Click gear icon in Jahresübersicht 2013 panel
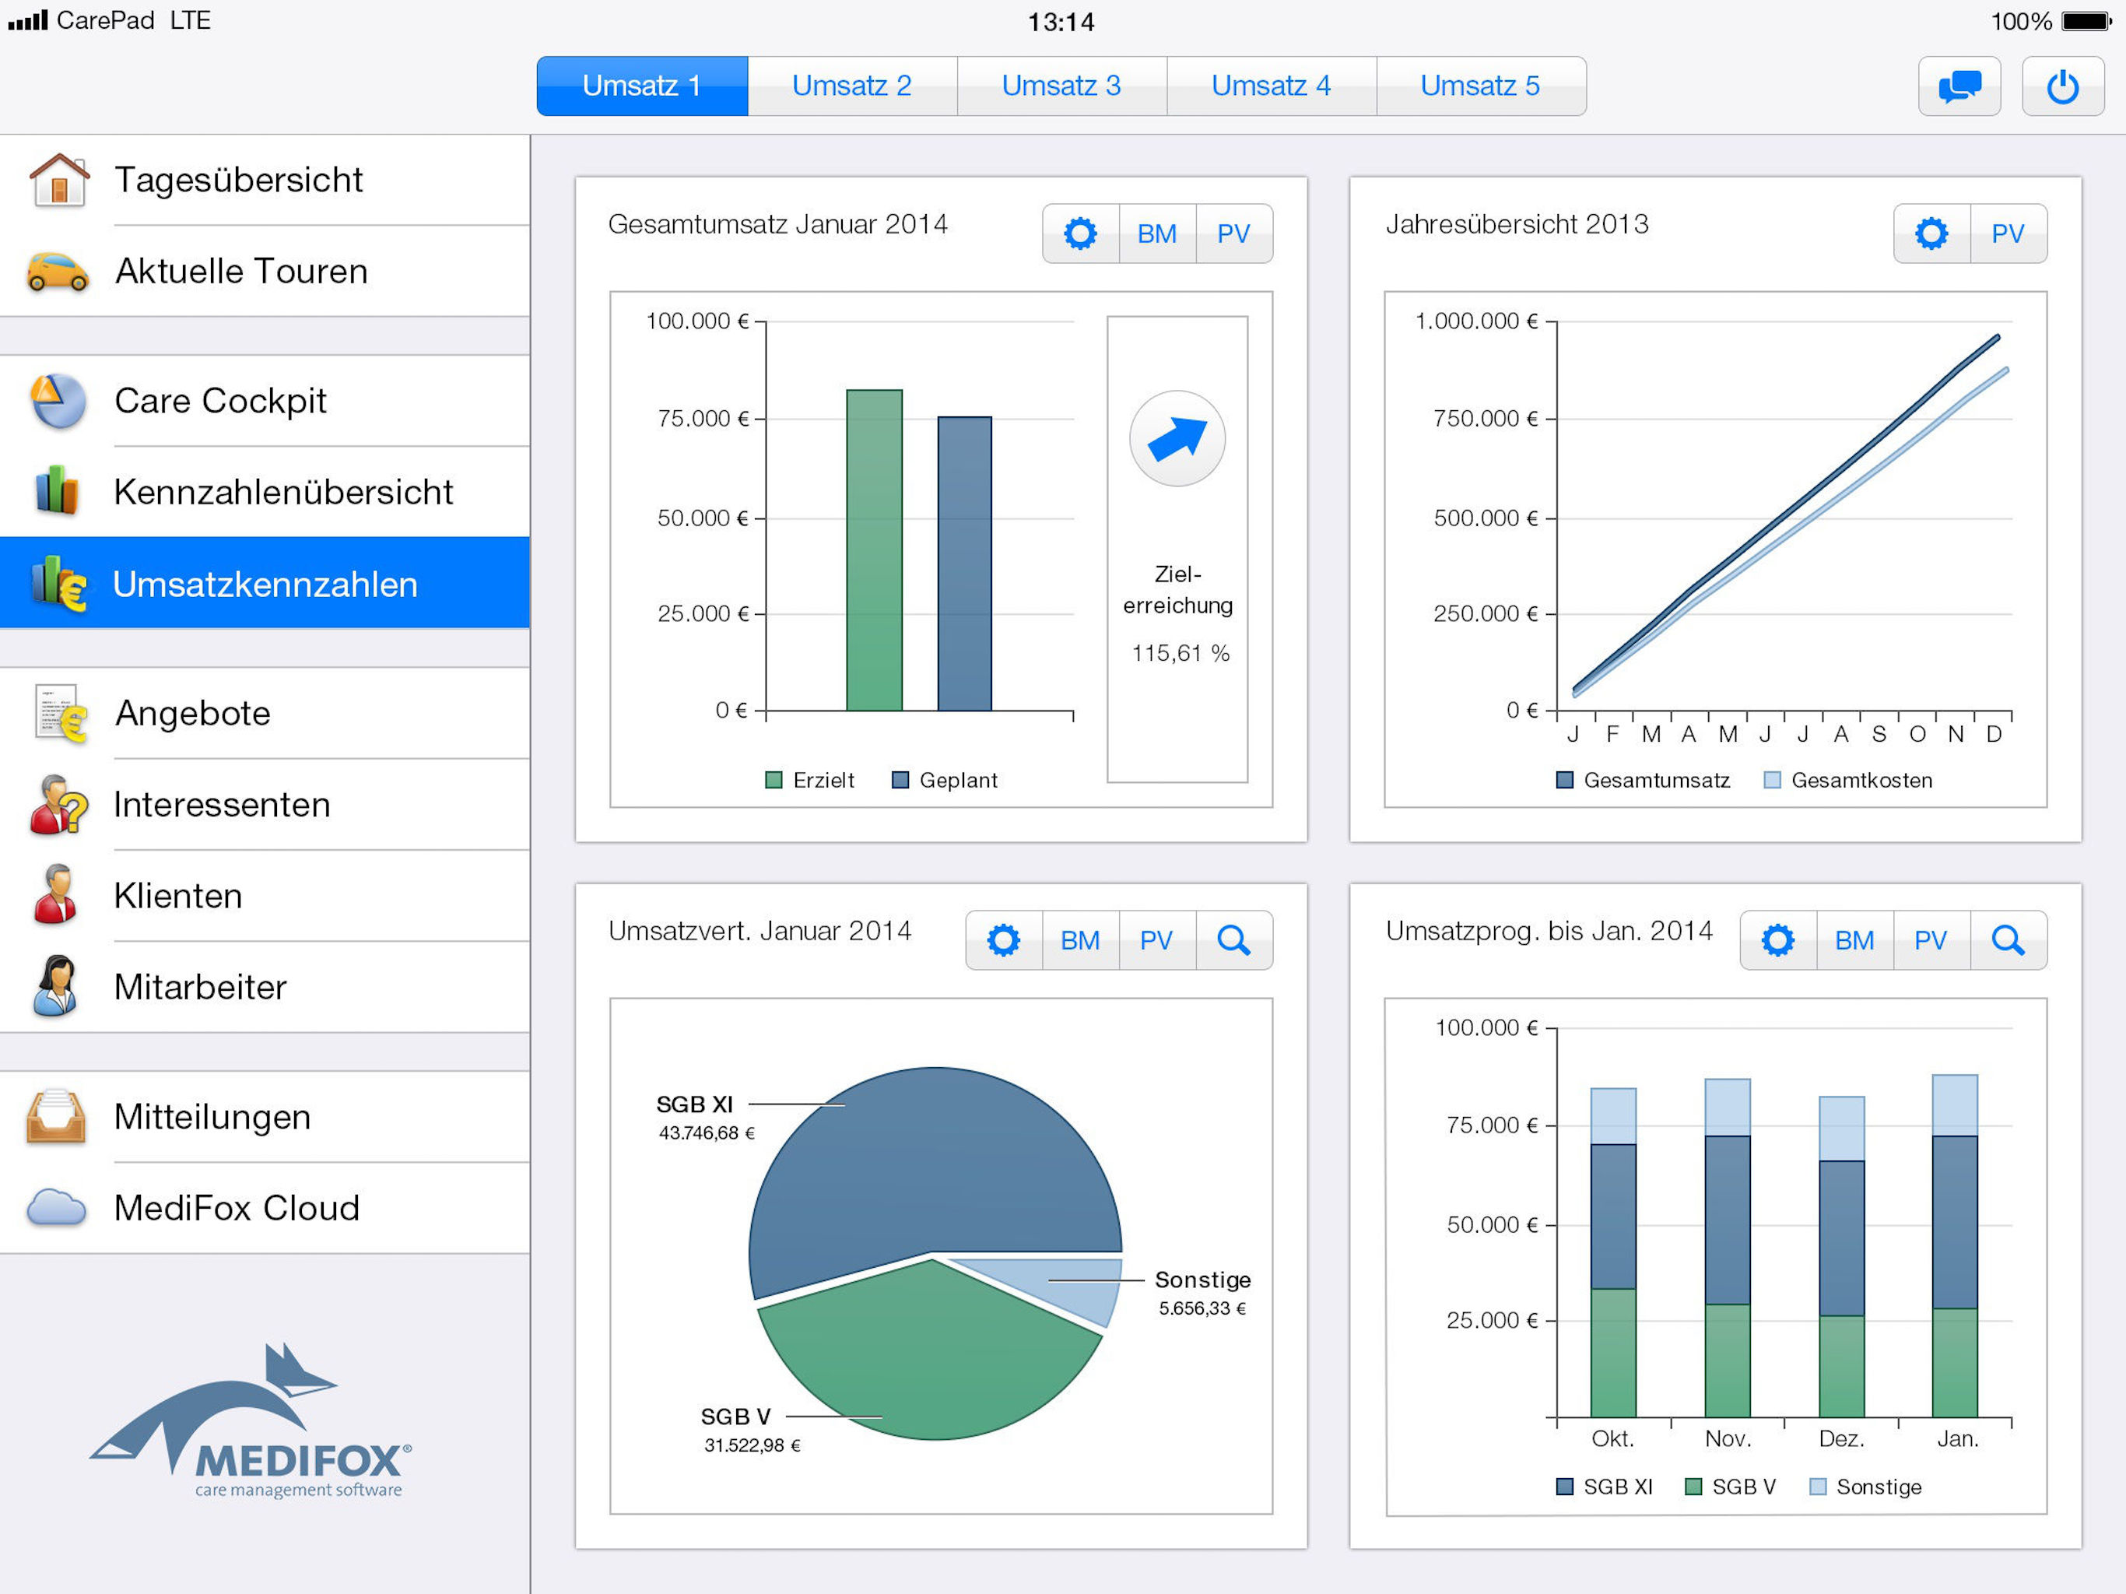 (1931, 233)
